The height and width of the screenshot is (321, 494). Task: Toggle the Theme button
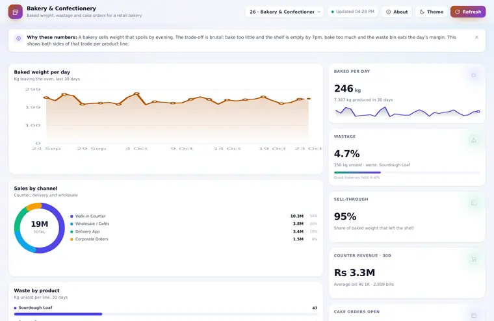(432, 12)
